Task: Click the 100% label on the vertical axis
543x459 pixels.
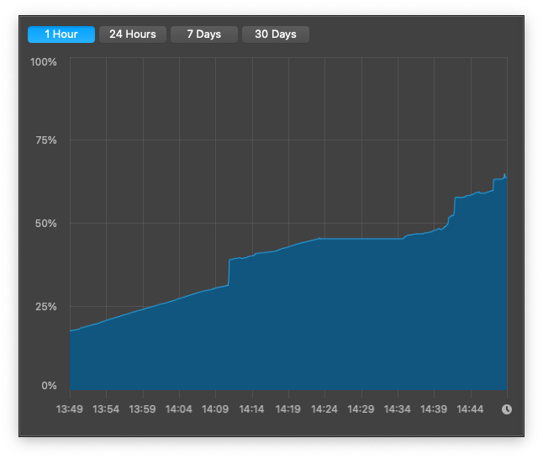Action: (44, 62)
